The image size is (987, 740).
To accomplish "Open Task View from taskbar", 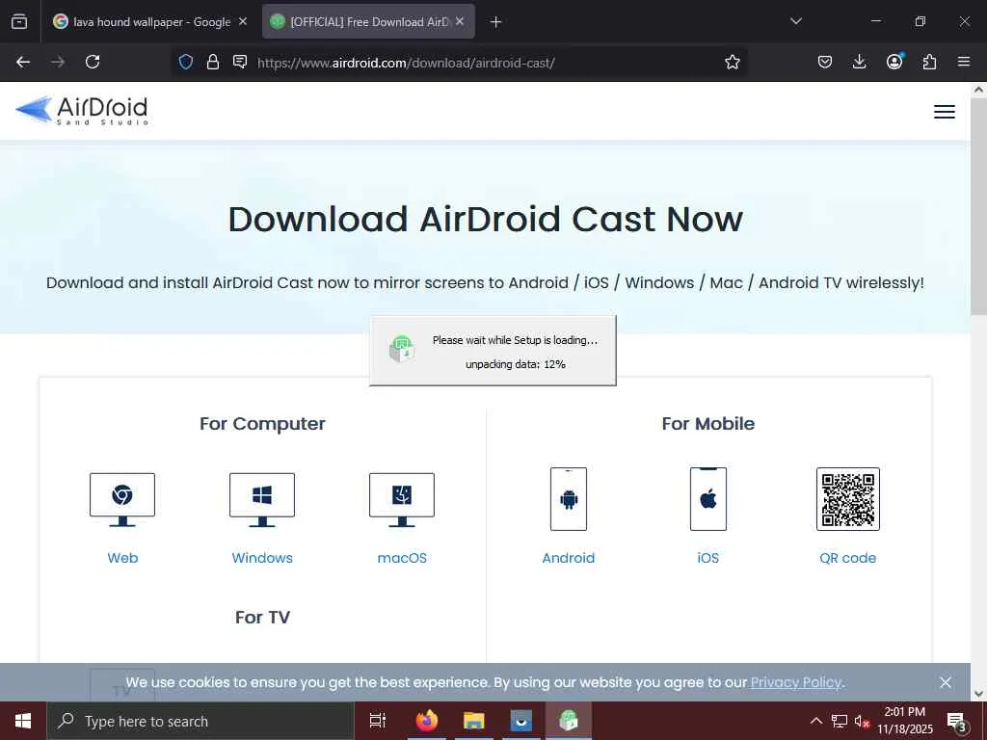I will (x=378, y=721).
